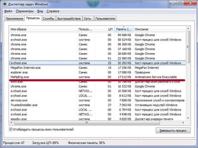Maximize the Task Manager window

click(x=180, y=3)
